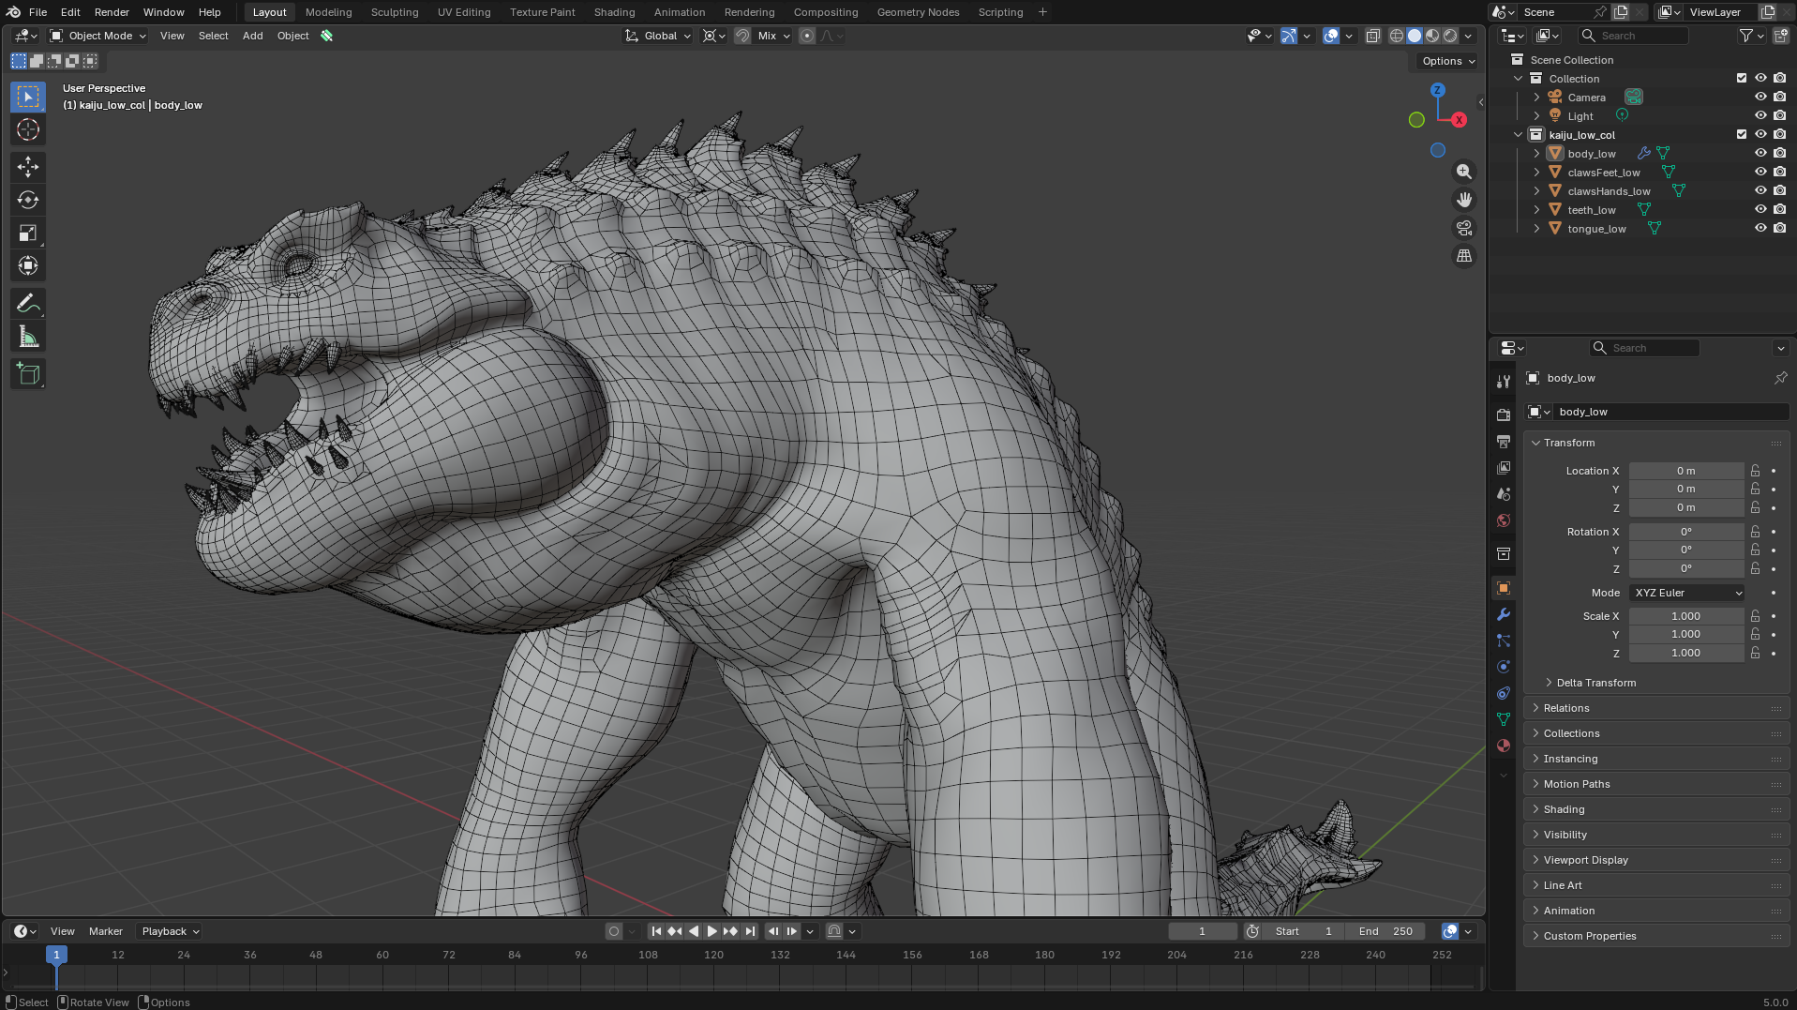Open the Render properties tab
Viewport: 1797px width, 1010px height.
[1504, 415]
